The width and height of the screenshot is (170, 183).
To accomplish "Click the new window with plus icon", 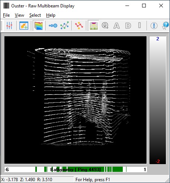I will [x=24, y=26].
